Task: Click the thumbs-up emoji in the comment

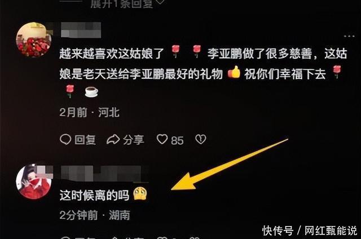Action: coord(234,73)
